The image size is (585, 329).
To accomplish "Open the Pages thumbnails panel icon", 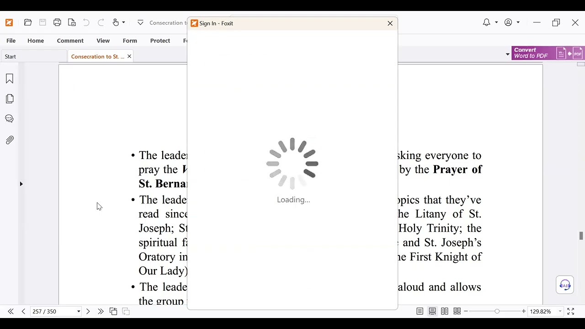I will pos(10,99).
